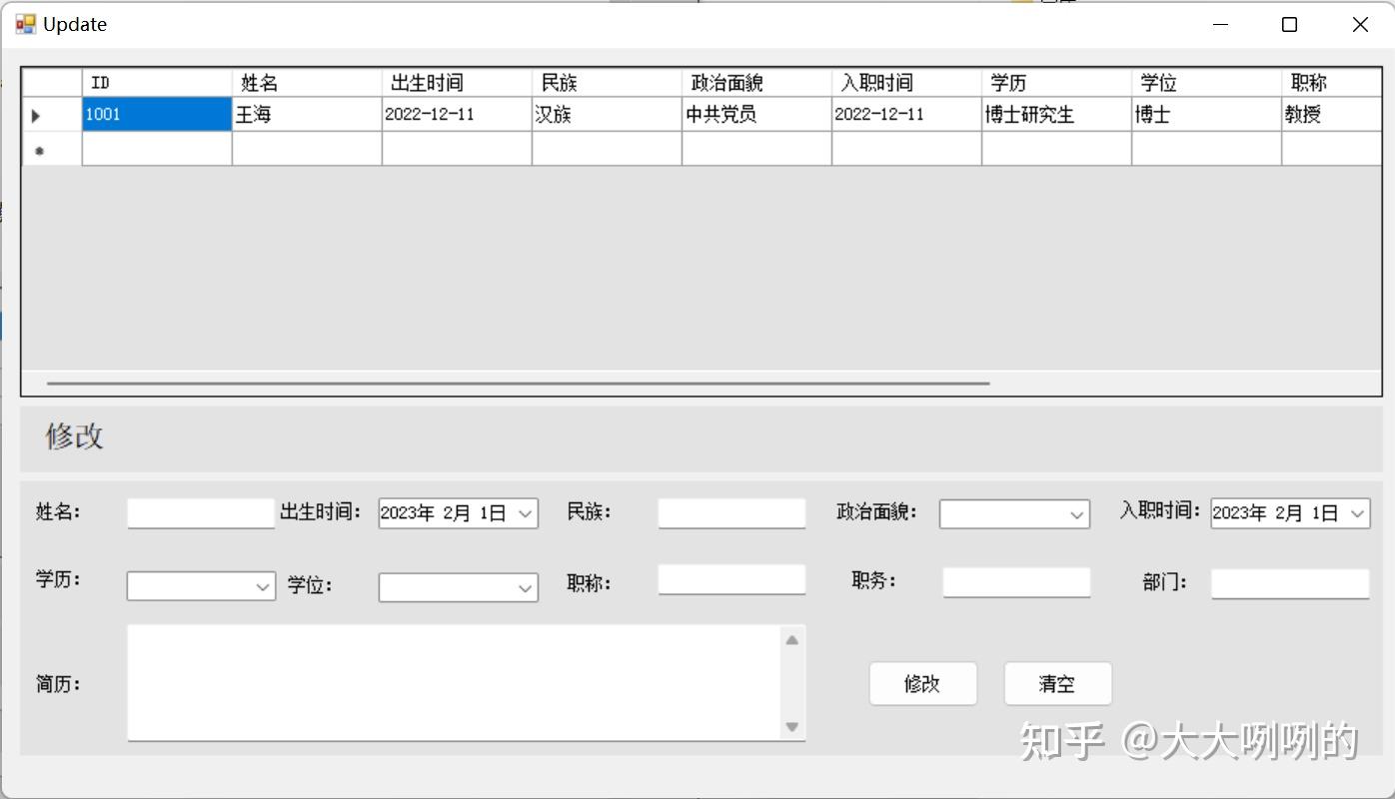Select the ID column header

[x=156, y=82]
